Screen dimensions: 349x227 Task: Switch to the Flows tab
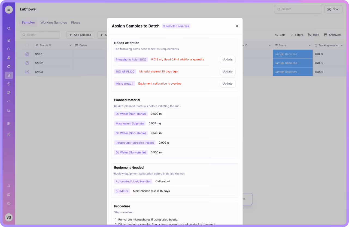click(x=75, y=22)
